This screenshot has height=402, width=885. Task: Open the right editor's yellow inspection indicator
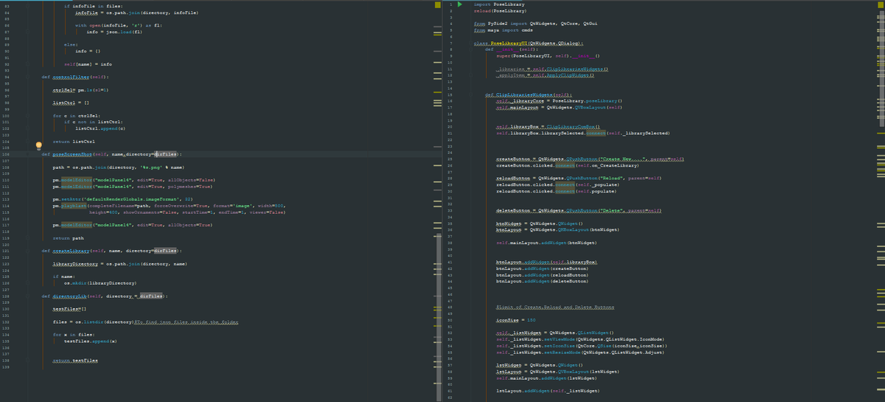tap(880, 5)
